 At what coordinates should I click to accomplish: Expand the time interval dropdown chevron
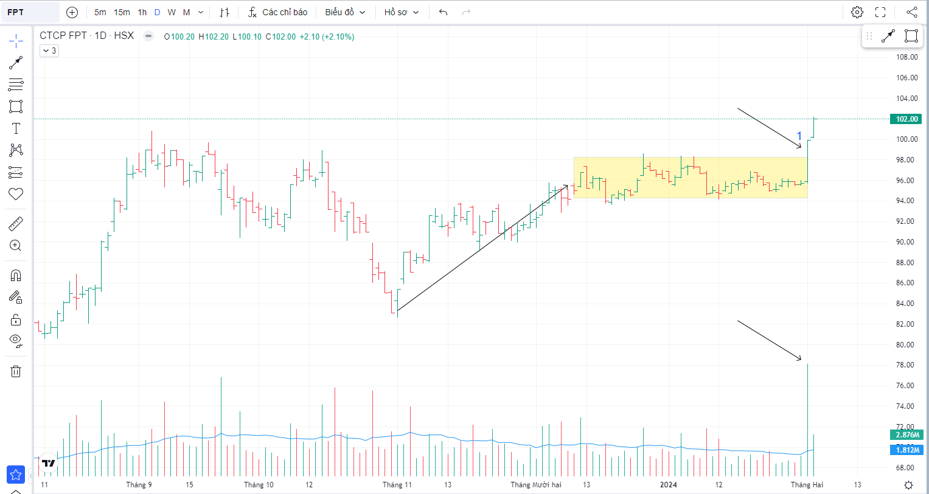click(201, 12)
